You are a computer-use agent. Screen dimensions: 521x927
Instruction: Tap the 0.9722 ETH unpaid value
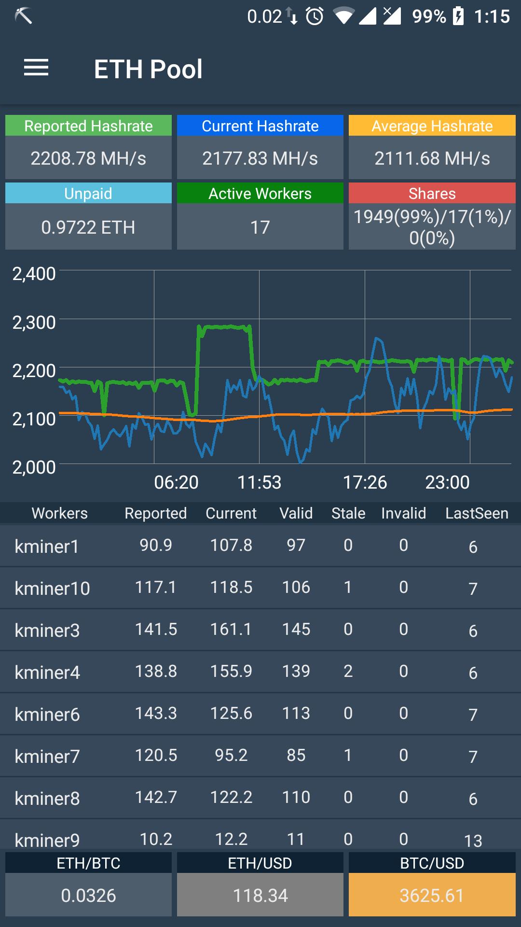point(88,227)
